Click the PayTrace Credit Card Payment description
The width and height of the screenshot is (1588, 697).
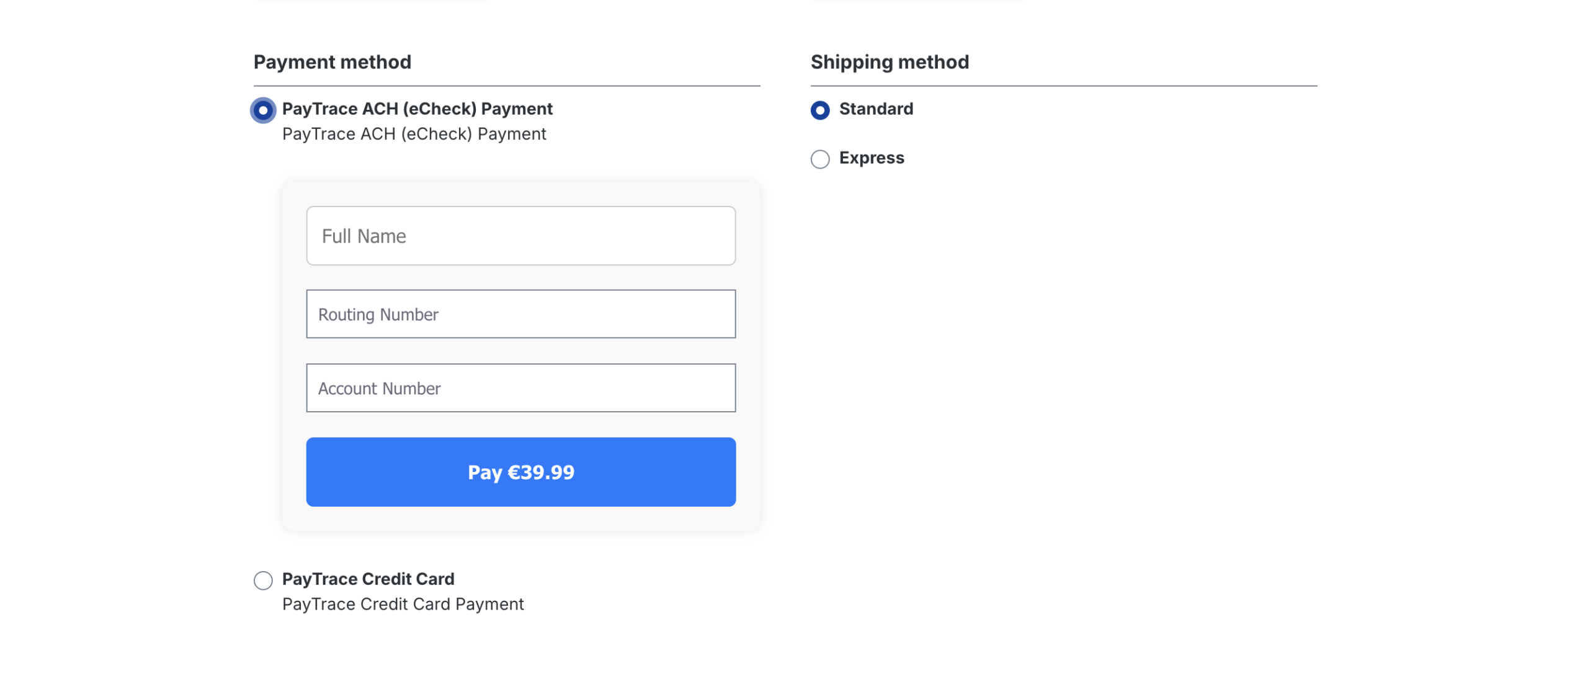coord(403,605)
